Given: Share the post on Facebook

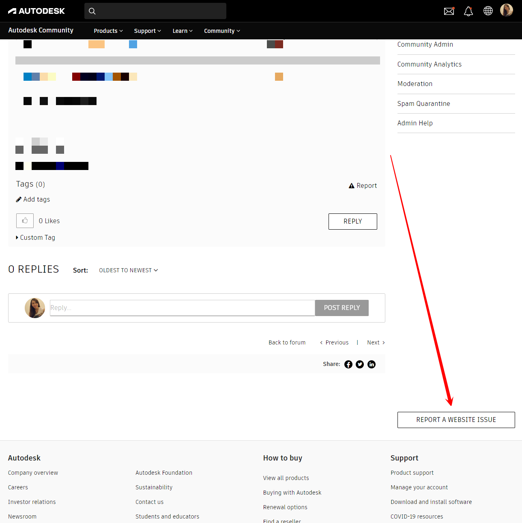Looking at the screenshot, I should [x=348, y=364].
